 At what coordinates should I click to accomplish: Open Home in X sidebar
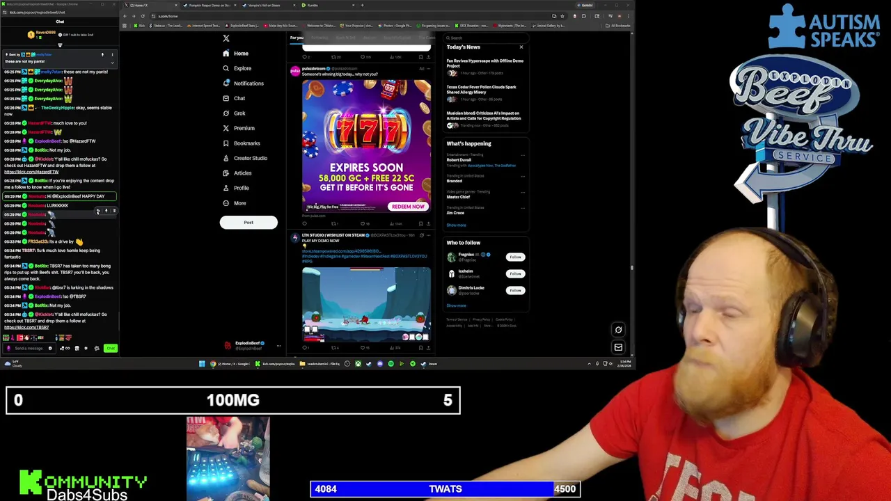tap(235, 54)
